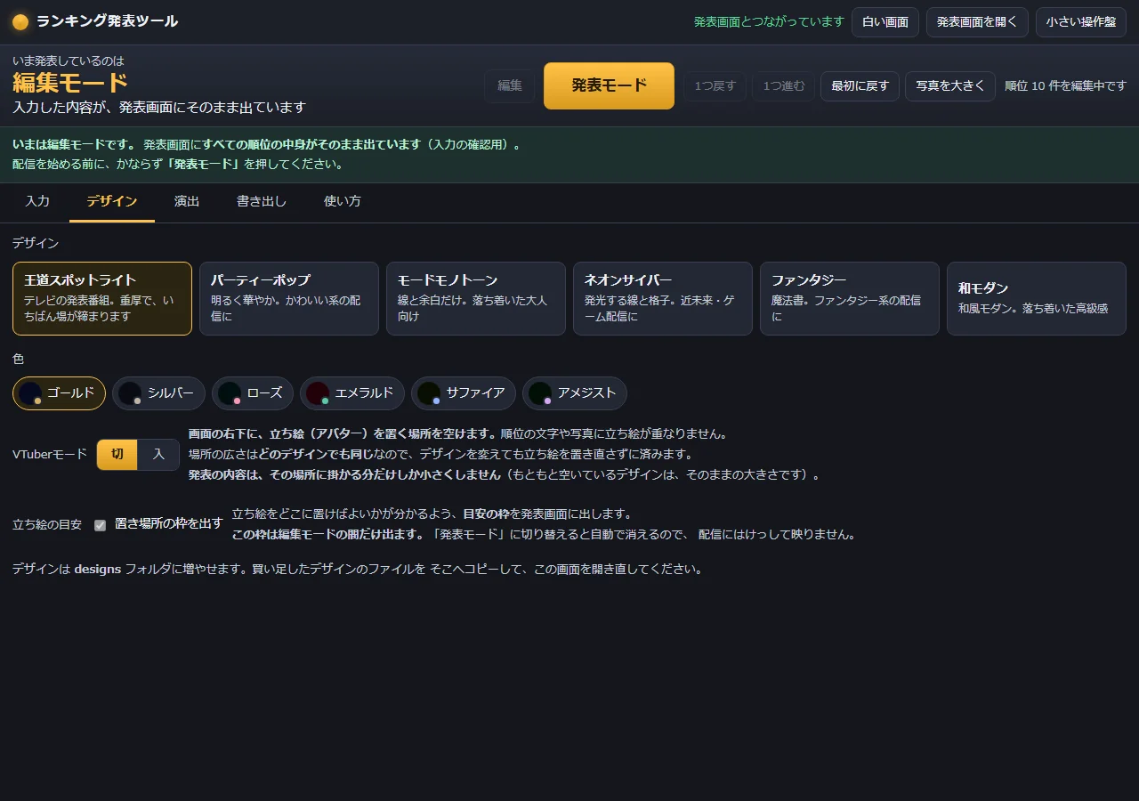Select the 王道スポットライト design card
The image size is (1139, 801).
tap(102, 299)
